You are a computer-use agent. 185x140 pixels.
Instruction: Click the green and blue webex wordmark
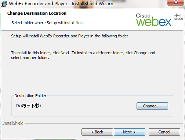tap(154, 22)
